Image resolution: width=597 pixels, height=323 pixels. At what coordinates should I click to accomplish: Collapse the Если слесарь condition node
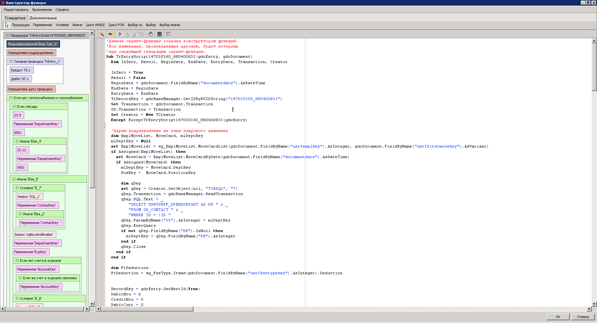(14, 106)
